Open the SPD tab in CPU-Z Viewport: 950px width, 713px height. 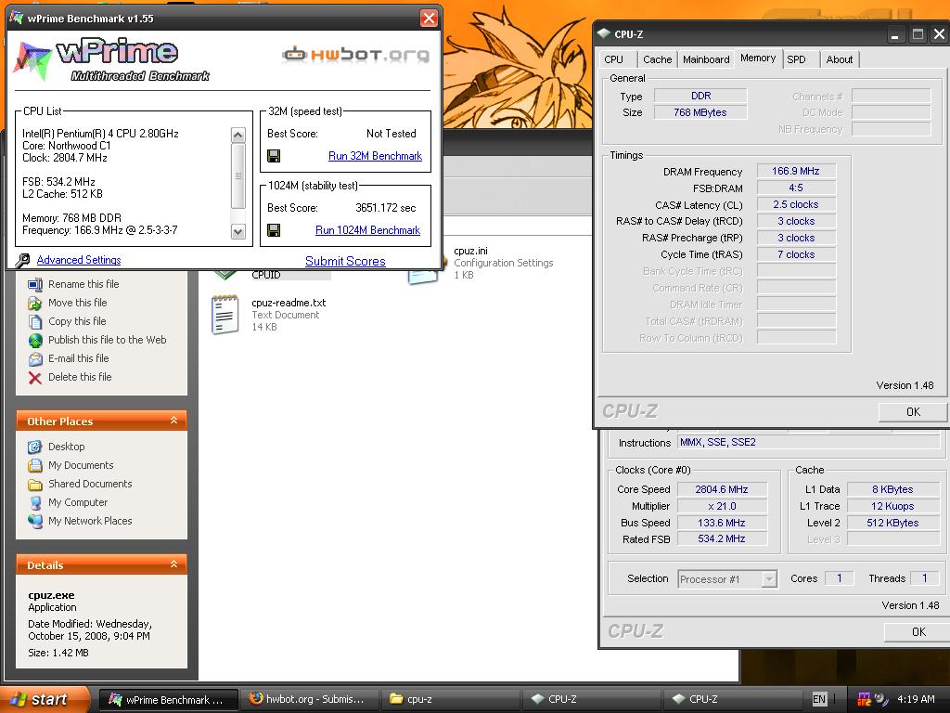[796, 59]
